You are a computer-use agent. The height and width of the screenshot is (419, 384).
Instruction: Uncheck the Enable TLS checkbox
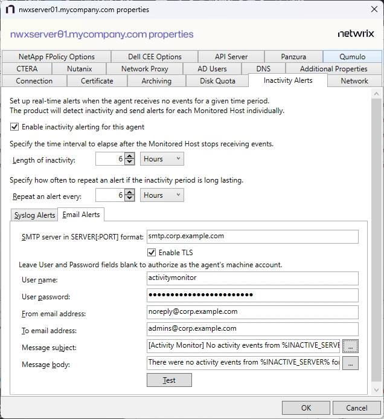(x=152, y=252)
